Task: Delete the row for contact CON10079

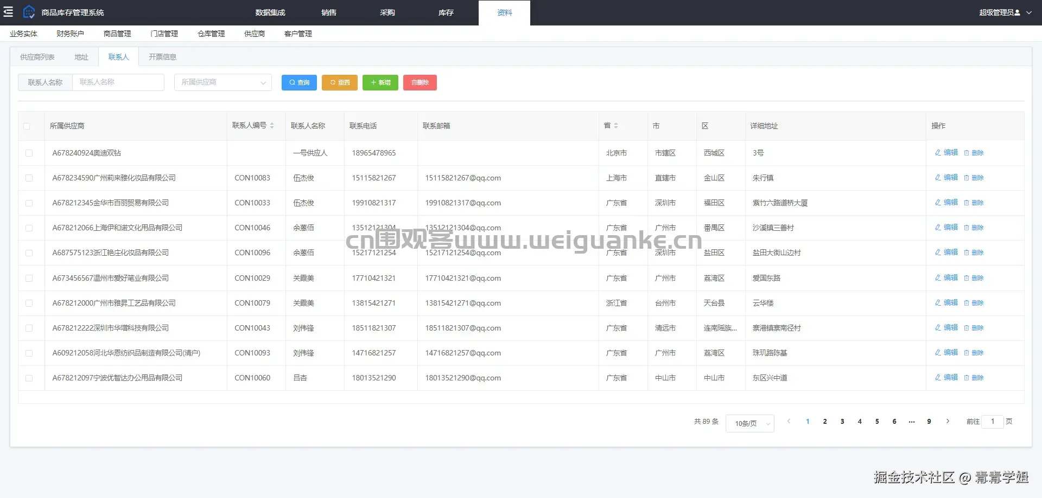Action: [x=974, y=303]
